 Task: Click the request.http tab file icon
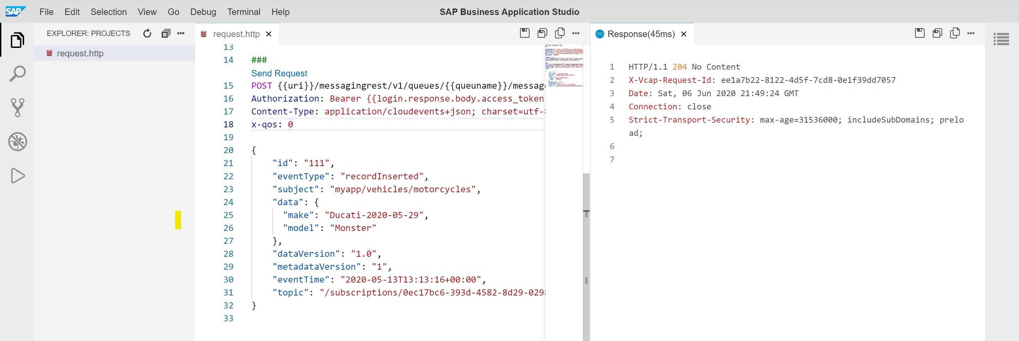click(x=204, y=34)
